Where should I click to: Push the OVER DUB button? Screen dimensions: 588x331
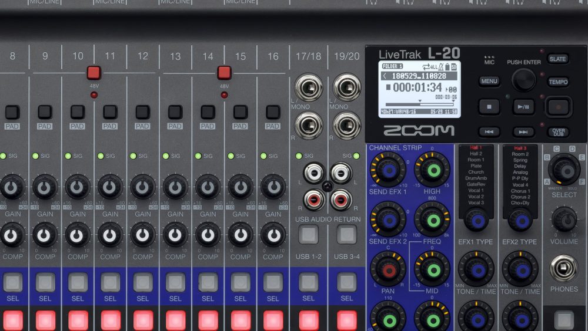pos(559,132)
